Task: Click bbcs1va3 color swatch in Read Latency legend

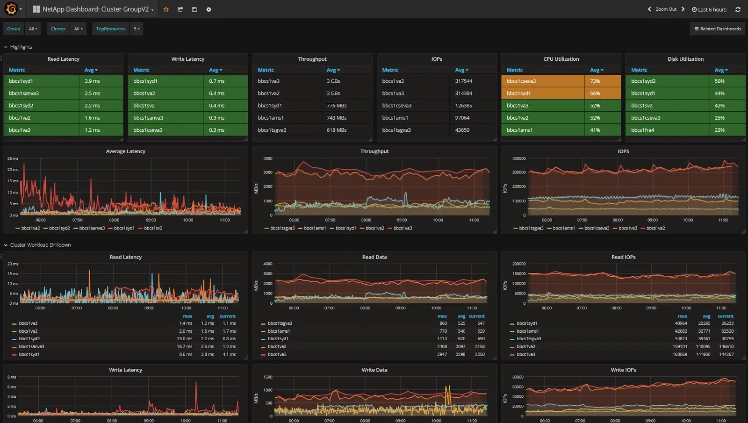Action: click(14, 323)
